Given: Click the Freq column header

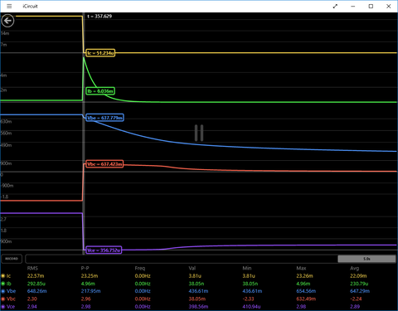Looking at the screenshot, I should point(140,268).
